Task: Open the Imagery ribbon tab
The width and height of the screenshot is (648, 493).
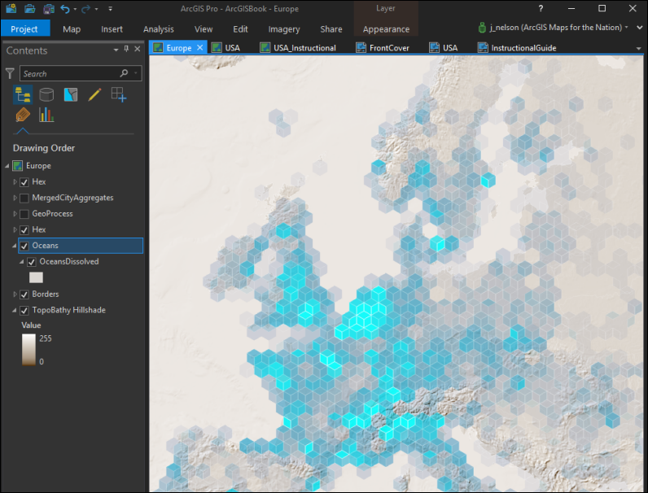Action: [284, 29]
